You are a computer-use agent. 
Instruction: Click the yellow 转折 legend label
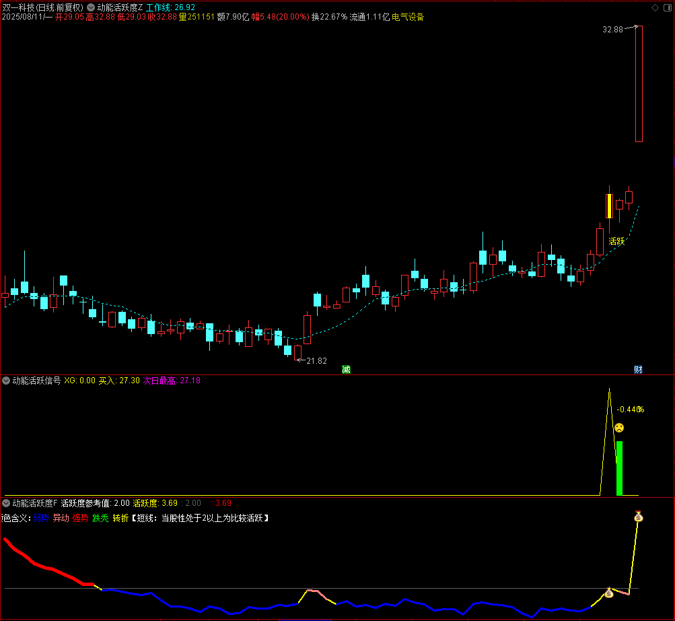pyautogui.click(x=120, y=518)
